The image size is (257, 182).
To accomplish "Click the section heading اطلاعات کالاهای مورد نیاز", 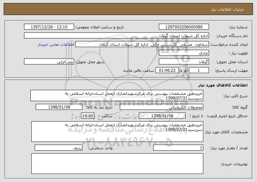I will point(223,85).
